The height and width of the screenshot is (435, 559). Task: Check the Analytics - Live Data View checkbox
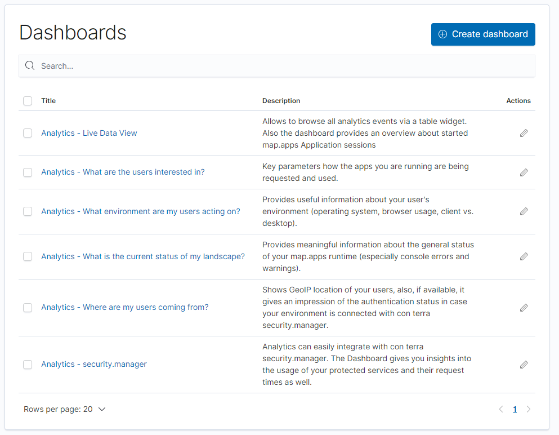coord(28,133)
